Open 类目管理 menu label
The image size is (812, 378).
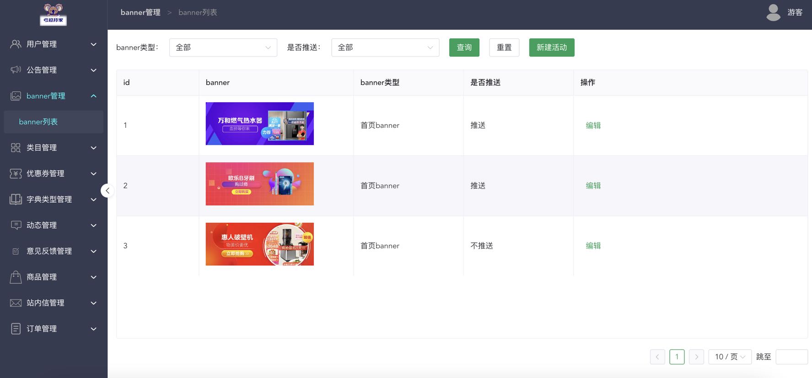click(x=42, y=147)
